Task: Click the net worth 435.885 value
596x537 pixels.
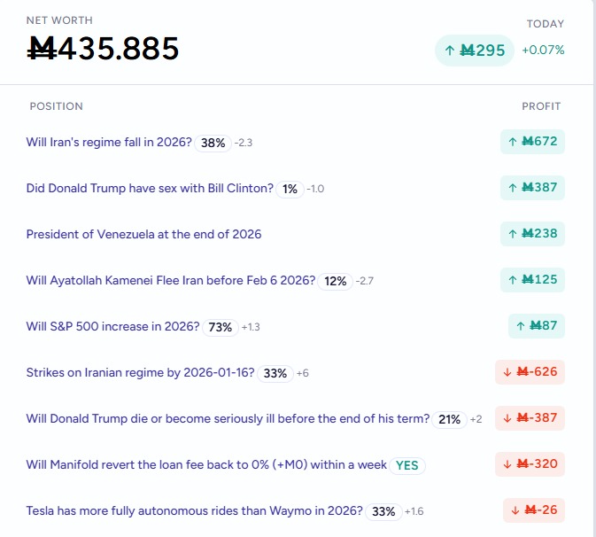Action: [104, 49]
